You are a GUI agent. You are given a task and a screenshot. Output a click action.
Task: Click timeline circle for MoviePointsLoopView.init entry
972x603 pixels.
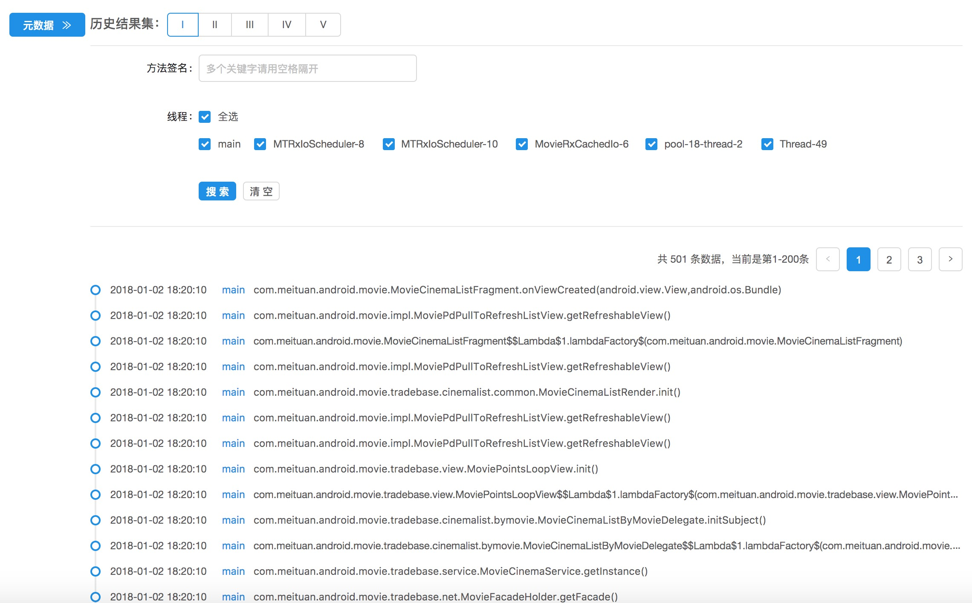(95, 469)
